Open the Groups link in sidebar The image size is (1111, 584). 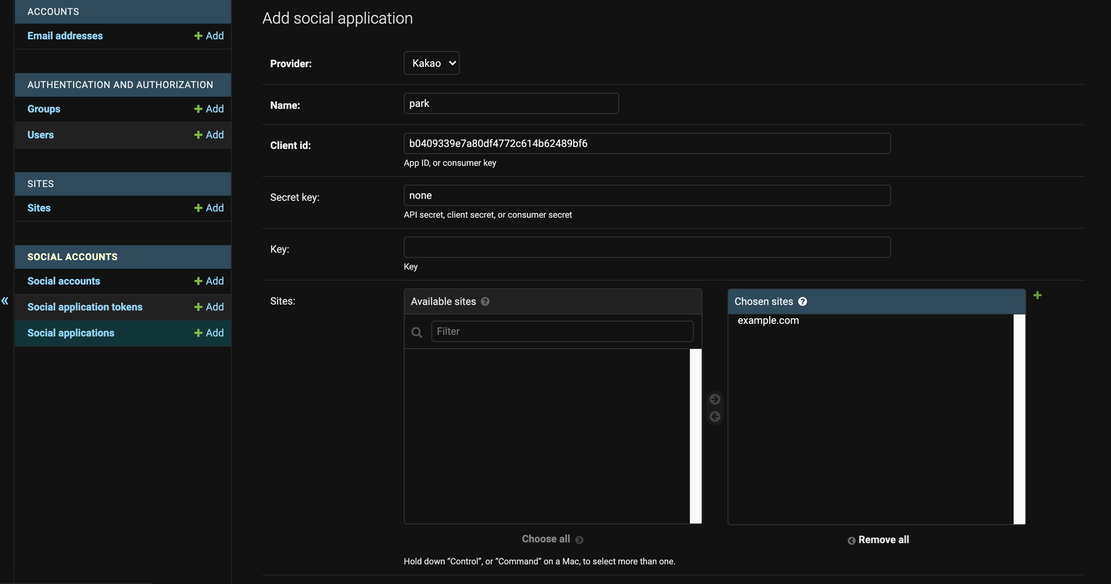point(44,109)
